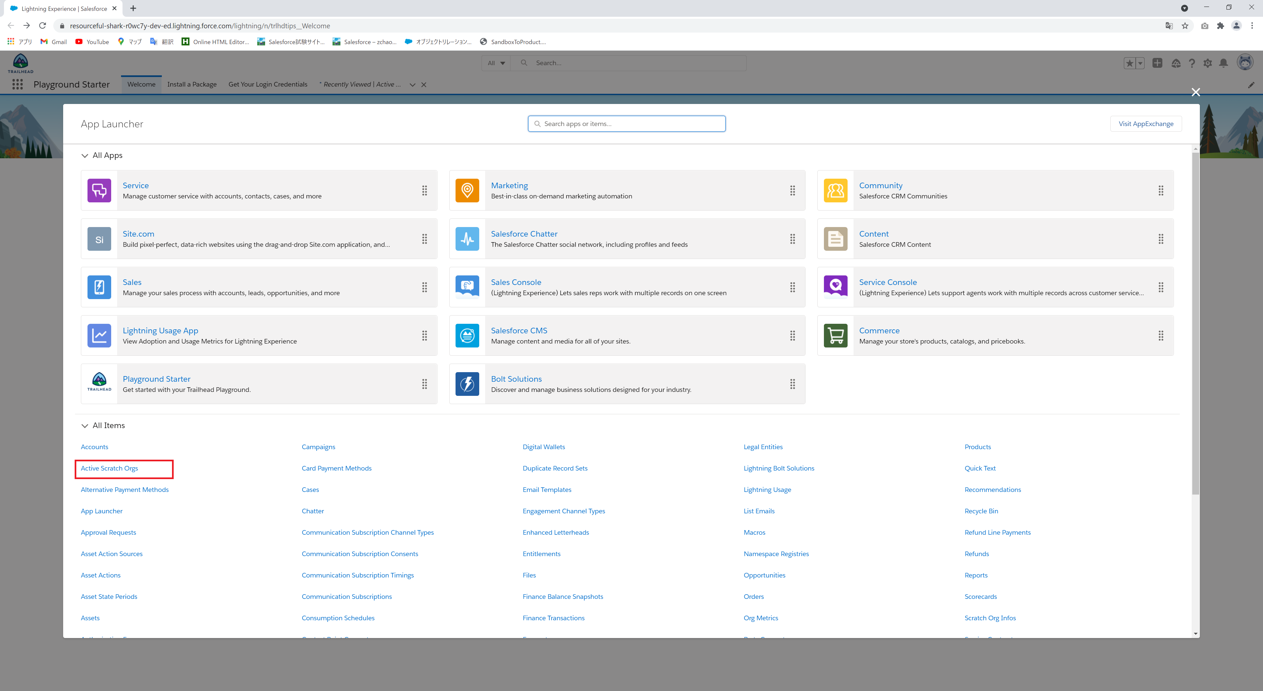Open the All search scope dropdown
Image resolution: width=1263 pixels, height=691 pixels.
tap(496, 63)
